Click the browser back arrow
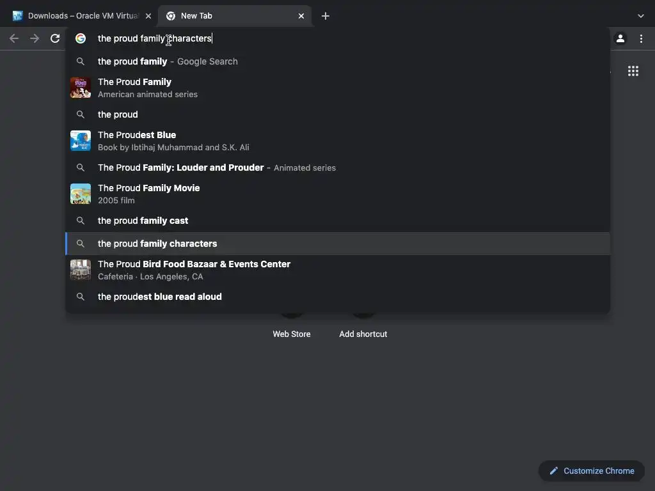This screenshot has height=491, width=655. (14, 38)
